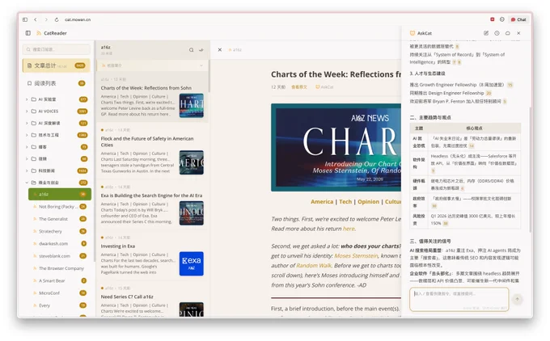Click the AskCat link under article title

(x=324, y=87)
